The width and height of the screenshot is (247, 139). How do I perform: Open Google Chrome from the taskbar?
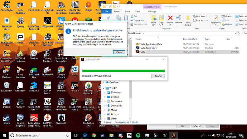point(93,135)
